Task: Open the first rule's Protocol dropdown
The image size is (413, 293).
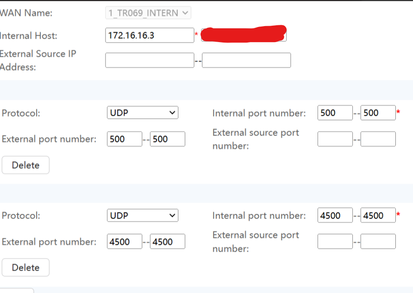Action: 142,112
